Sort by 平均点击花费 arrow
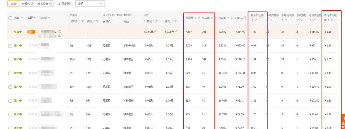The image size is (345, 129). pyautogui.click(x=328, y=20)
